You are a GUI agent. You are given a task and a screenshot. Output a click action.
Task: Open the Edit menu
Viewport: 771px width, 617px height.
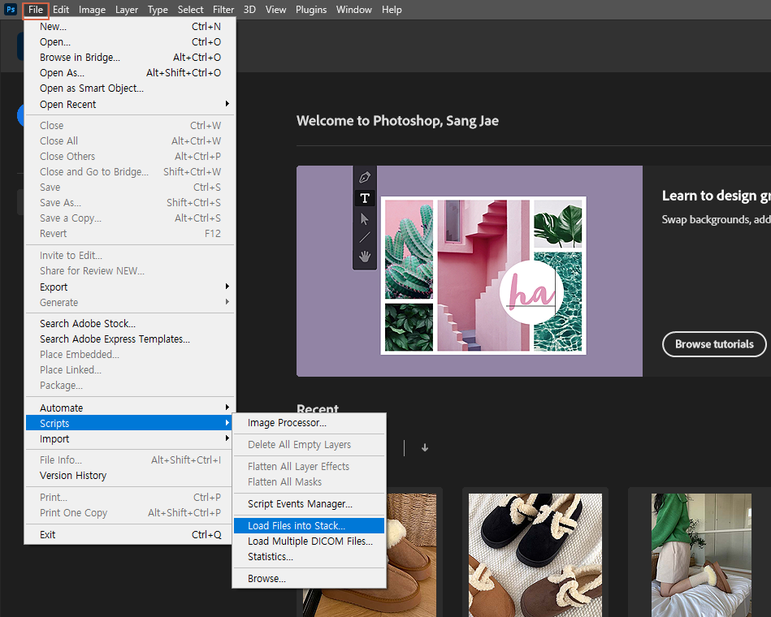pos(61,9)
